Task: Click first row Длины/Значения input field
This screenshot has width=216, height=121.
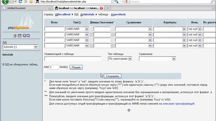Action: (x=102, y=29)
